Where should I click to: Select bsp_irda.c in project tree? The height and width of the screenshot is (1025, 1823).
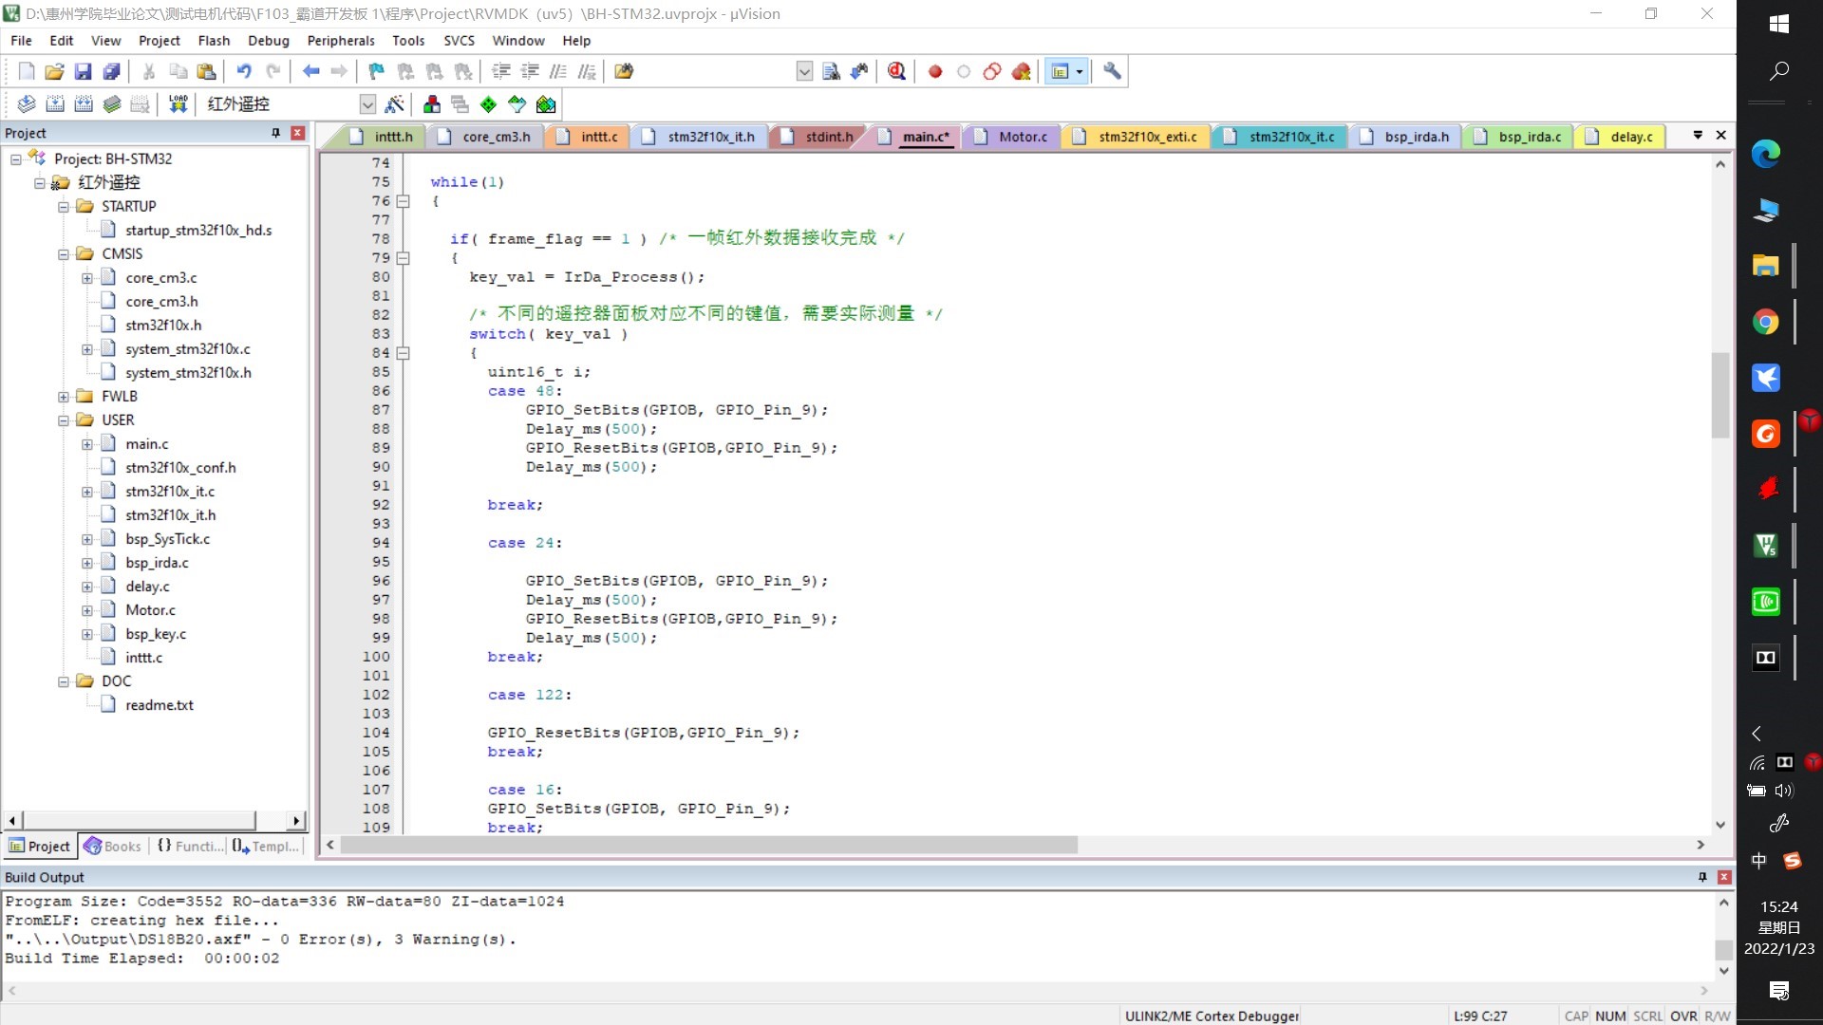157,563
